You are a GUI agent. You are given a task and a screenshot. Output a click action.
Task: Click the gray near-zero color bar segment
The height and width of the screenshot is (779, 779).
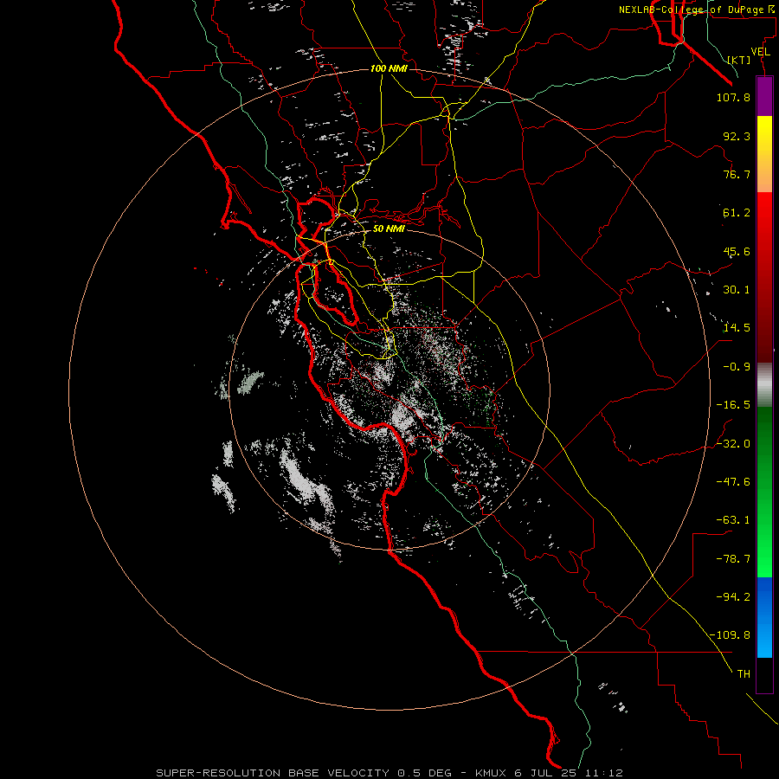coord(764,383)
